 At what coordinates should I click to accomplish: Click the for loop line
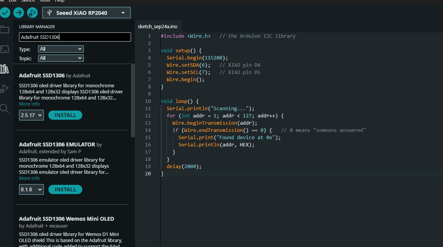pos(225,116)
